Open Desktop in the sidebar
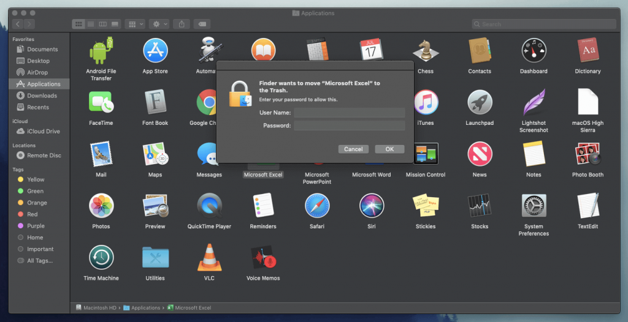 coord(39,61)
